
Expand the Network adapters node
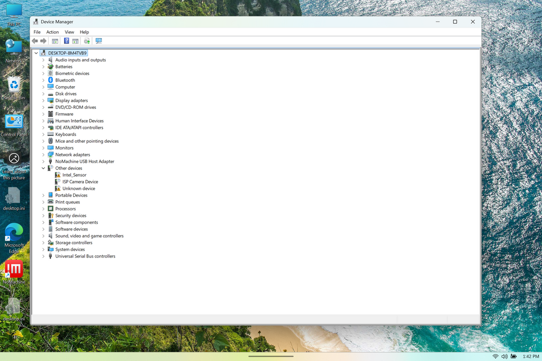[43, 155]
